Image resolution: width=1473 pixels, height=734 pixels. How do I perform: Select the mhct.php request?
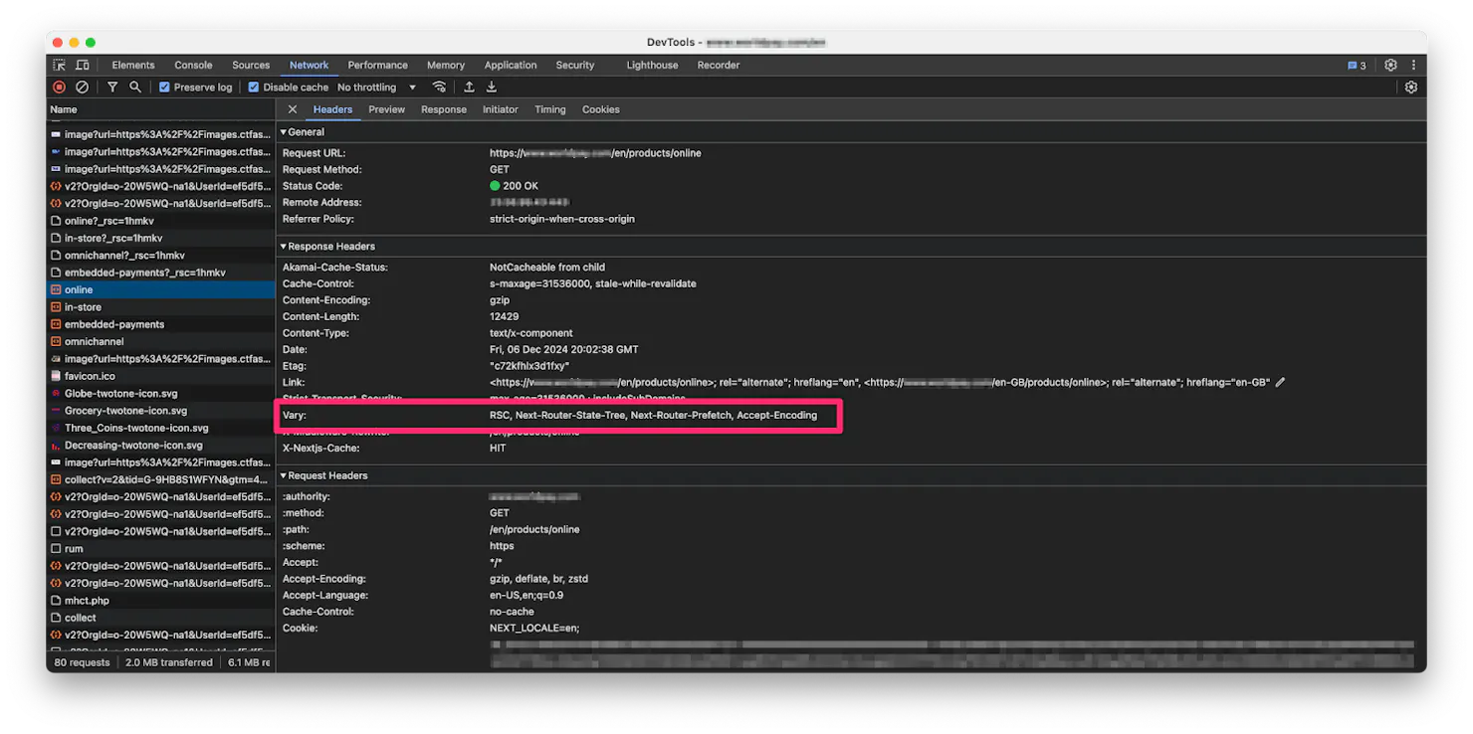161,601
